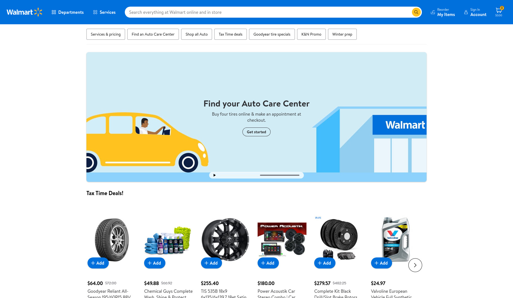
Task: Click the Walmart logo
Action: point(24,12)
